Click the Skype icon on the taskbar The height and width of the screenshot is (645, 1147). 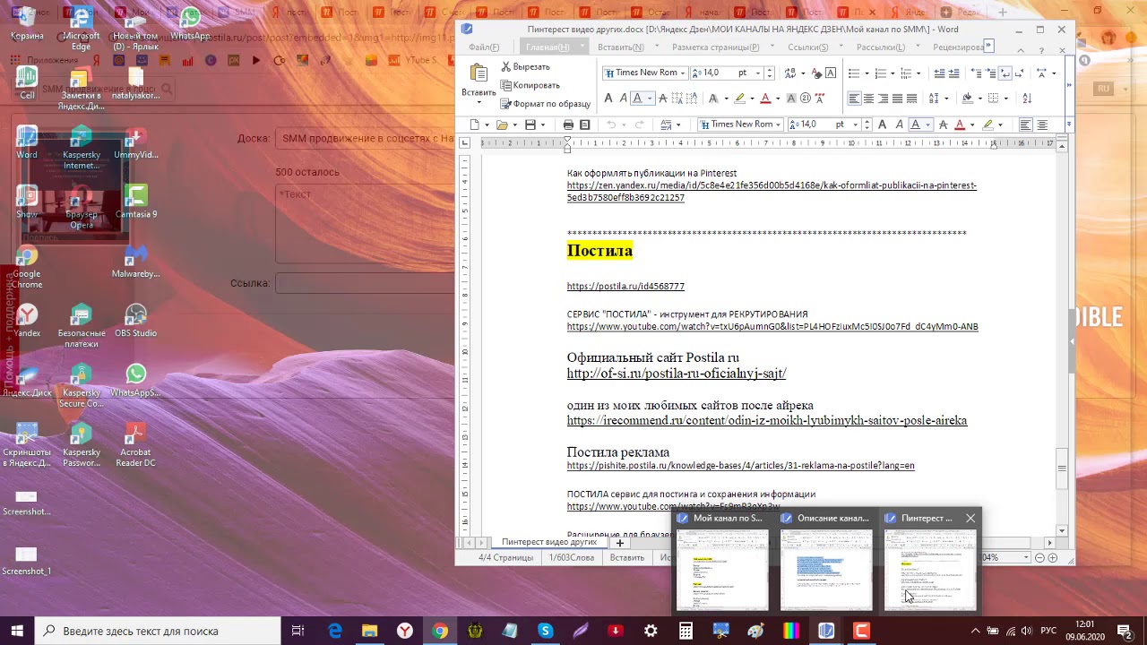545,631
